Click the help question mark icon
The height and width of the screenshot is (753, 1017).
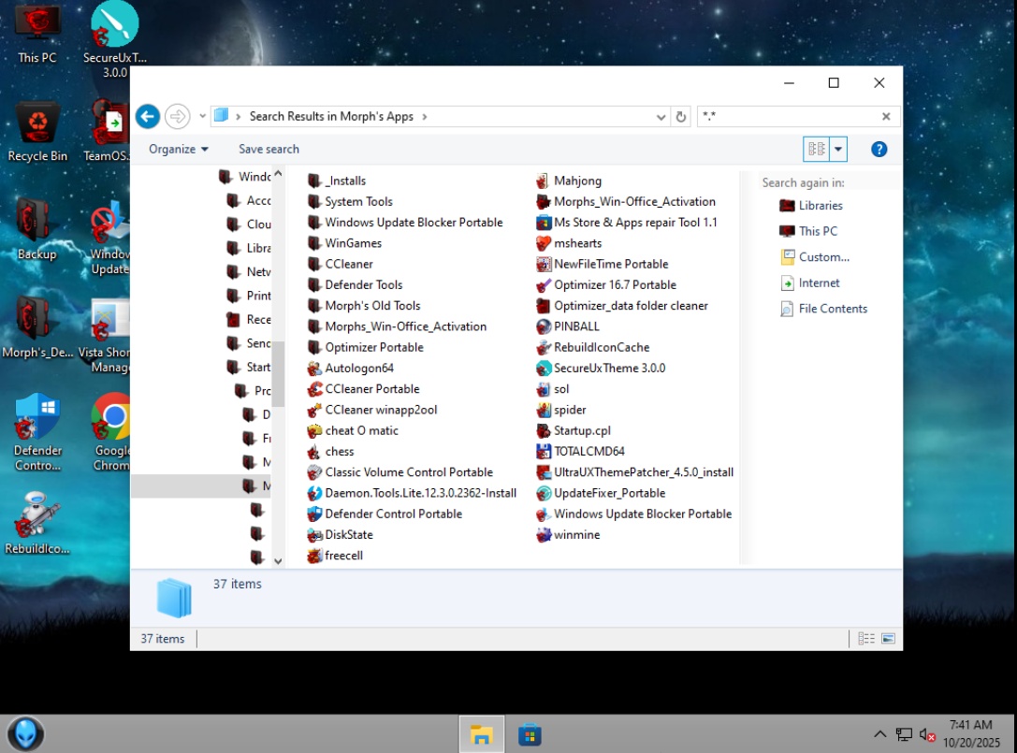tap(879, 149)
